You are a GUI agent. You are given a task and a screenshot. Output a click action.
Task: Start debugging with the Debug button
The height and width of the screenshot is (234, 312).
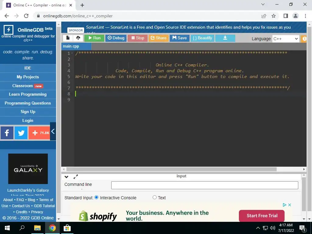click(x=116, y=38)
